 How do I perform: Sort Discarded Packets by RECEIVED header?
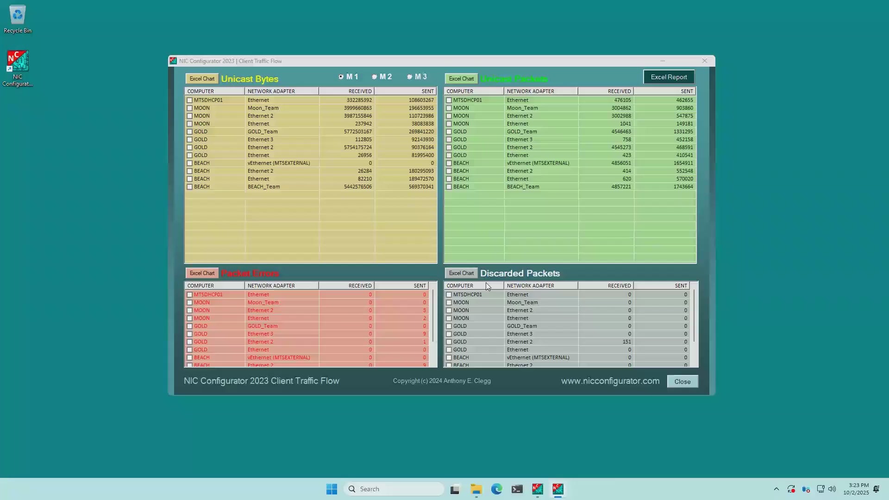606,286
